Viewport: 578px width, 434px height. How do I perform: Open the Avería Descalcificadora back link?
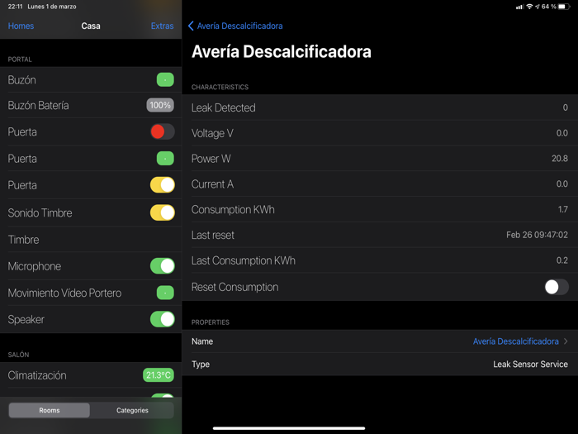pyautogui.click(x=239, y=26)
